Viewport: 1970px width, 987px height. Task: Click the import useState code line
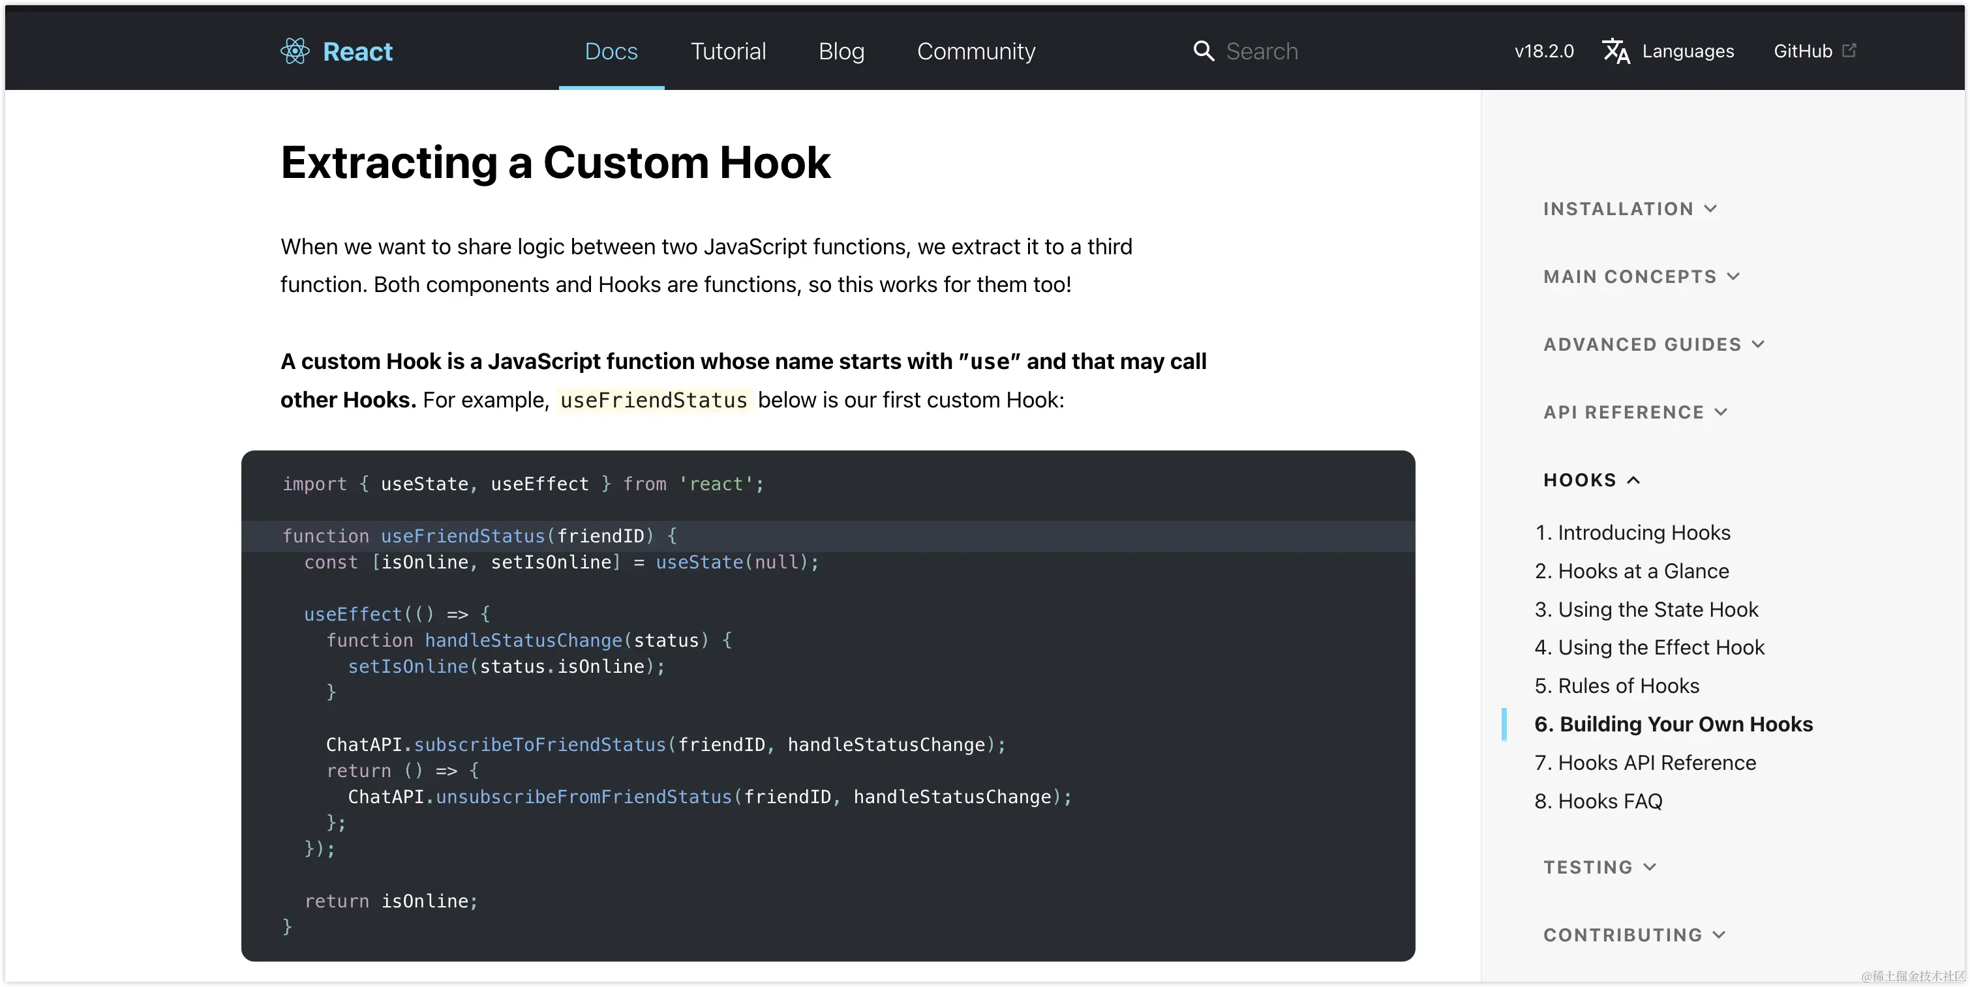(523, 485)
